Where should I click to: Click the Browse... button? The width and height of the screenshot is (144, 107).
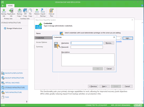[x=109, y=43]
